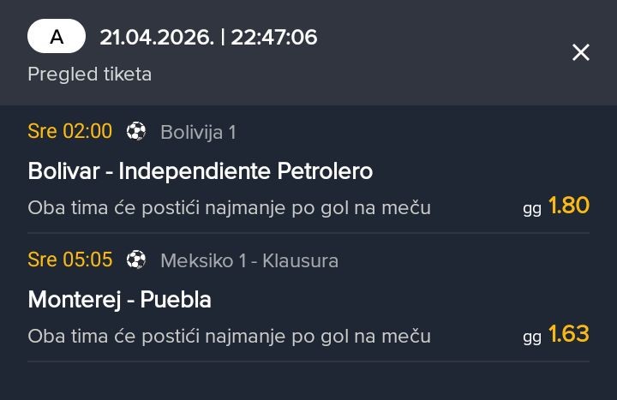This screenshot has height=400, width=617.
Task: Click the ticket time 22:47:06
Action: click(274, 37)
